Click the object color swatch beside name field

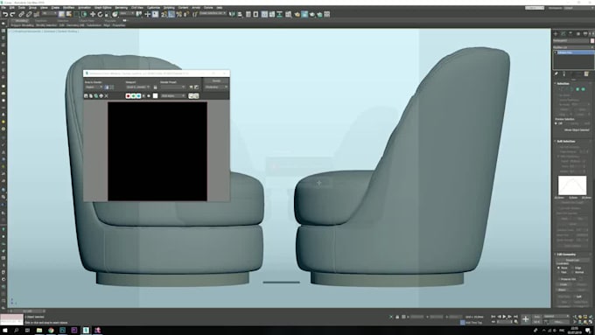click(592, 40)
